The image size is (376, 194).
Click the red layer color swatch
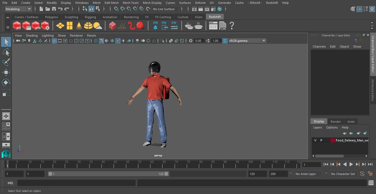pyautogui.click(x=333, y=140)
